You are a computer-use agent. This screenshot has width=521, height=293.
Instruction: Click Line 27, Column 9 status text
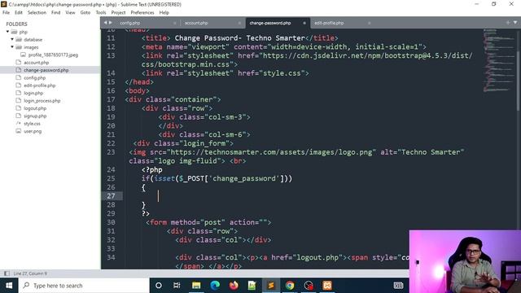click(30, 273)
